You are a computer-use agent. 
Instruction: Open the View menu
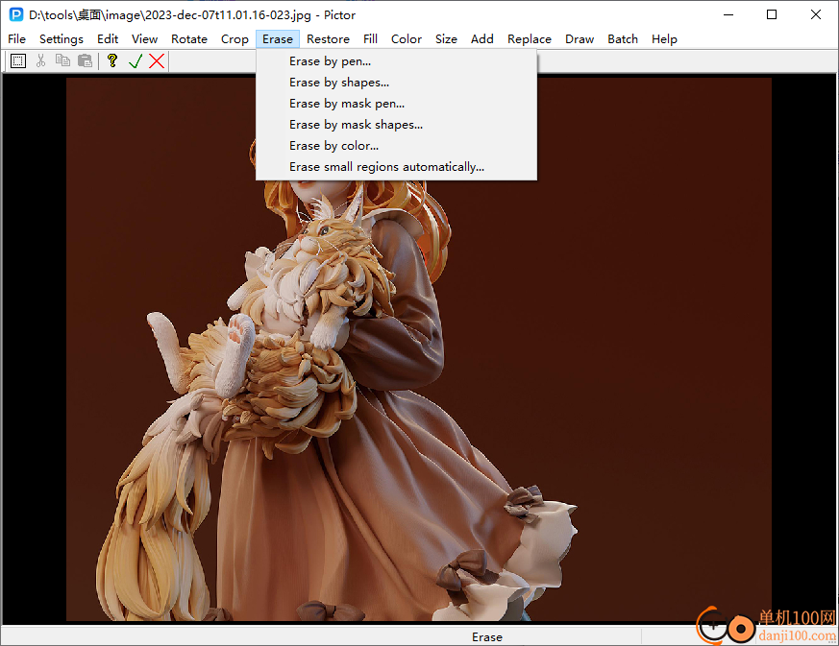click(x=144, y=39)
